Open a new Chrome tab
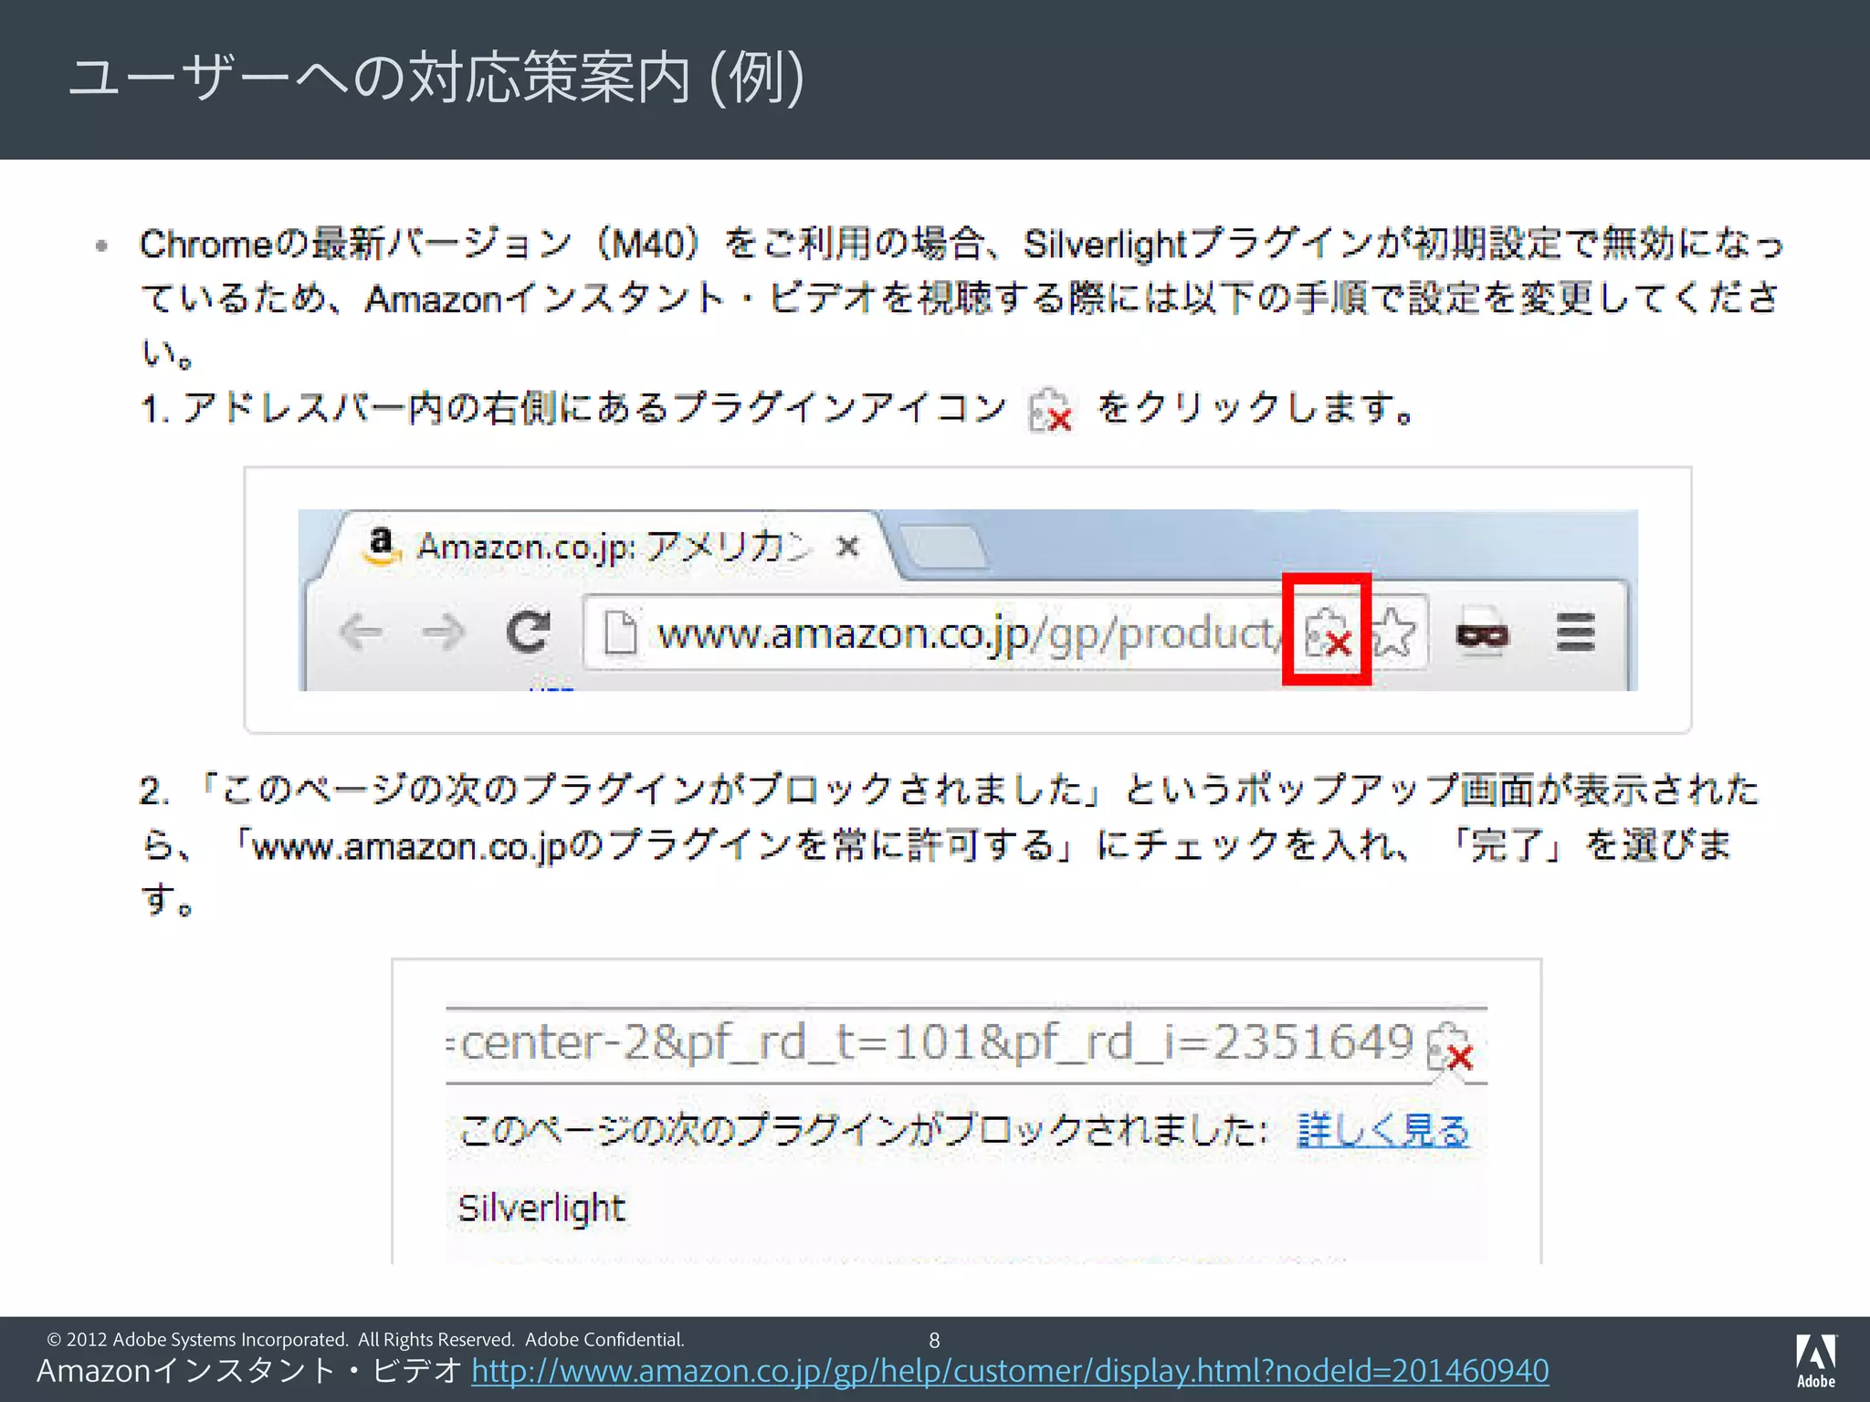 [x=944, y=546]
